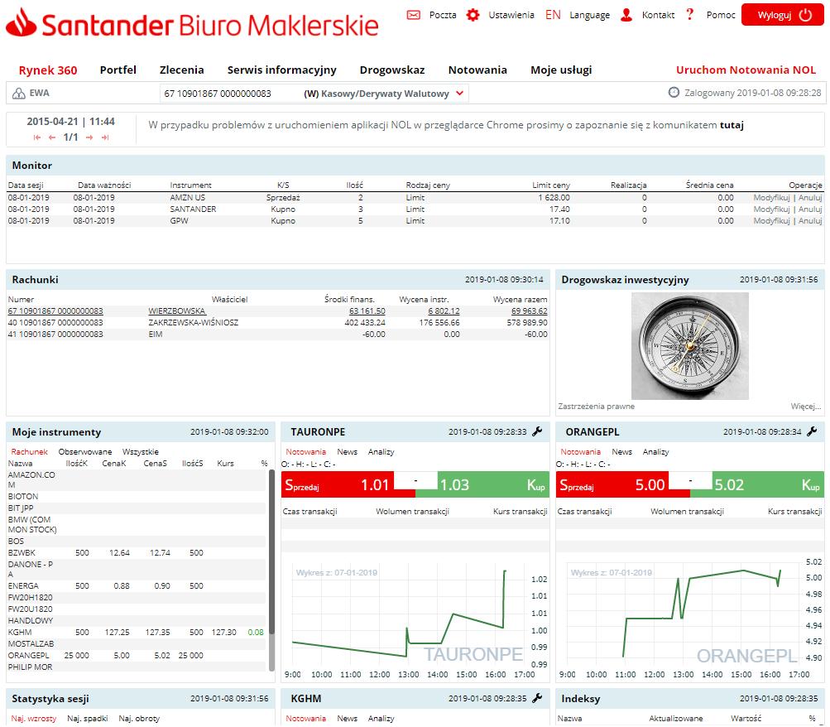Open TAURONPE widget wrench settings
830x727 pixels.
point(537,431)
